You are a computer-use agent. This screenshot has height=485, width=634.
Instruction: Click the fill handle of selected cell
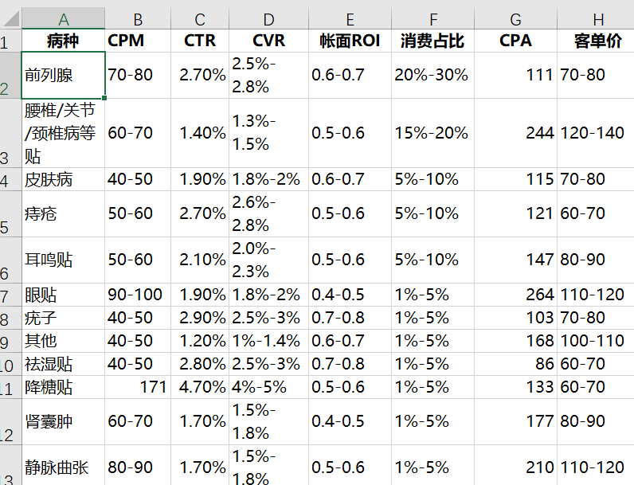point(104,98)
